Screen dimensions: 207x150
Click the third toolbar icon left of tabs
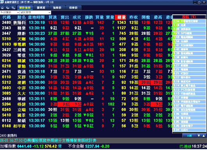pyautogui.click(x=13, y=8)
